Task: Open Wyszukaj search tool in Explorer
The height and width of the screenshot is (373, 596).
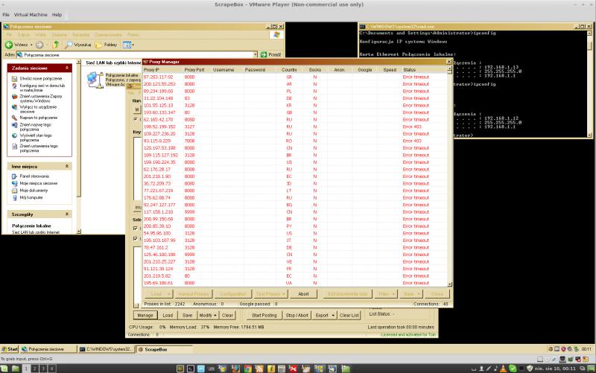Action: pos(77,45)
